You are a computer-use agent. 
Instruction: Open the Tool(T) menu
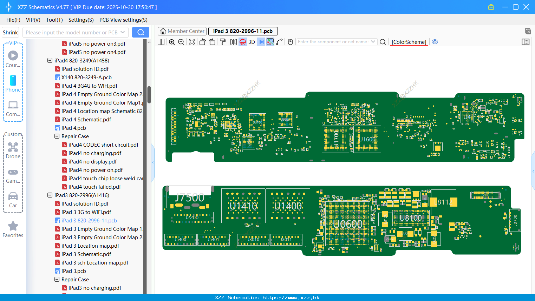point(54,20)
